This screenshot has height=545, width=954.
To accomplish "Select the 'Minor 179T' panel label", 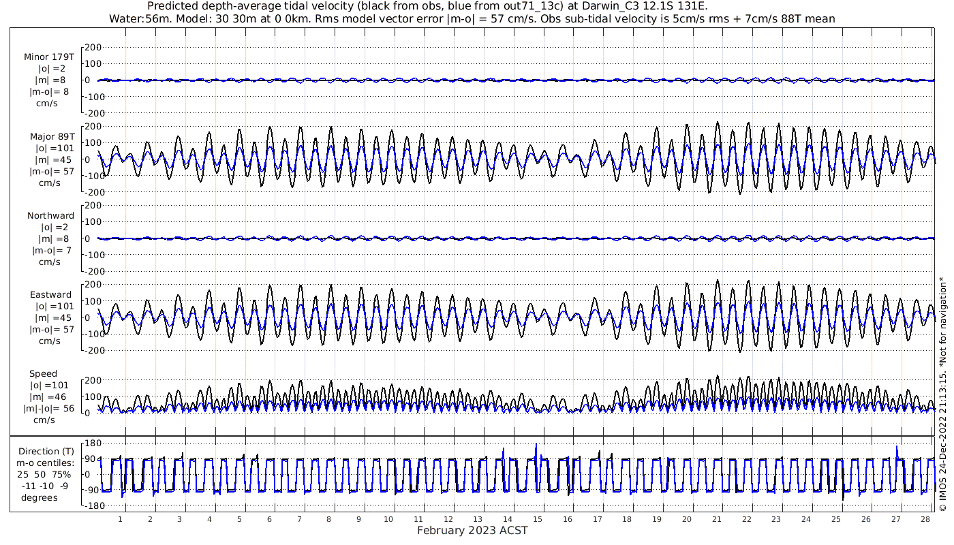I will (49, 57).
